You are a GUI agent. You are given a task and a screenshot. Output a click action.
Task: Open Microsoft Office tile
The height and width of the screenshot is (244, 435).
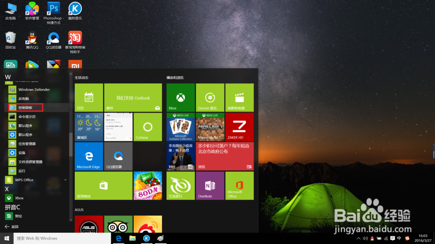point(239,185)
